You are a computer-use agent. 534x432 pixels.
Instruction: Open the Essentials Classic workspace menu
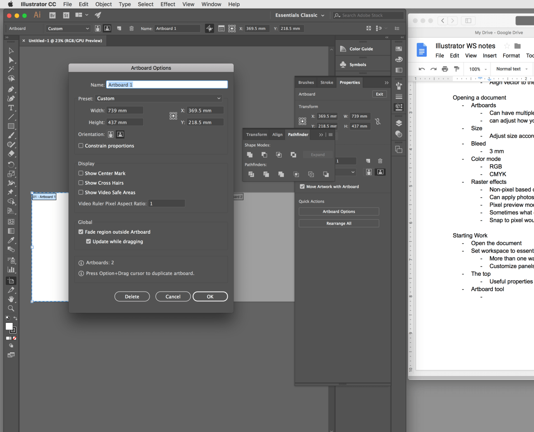coord(299,15)
